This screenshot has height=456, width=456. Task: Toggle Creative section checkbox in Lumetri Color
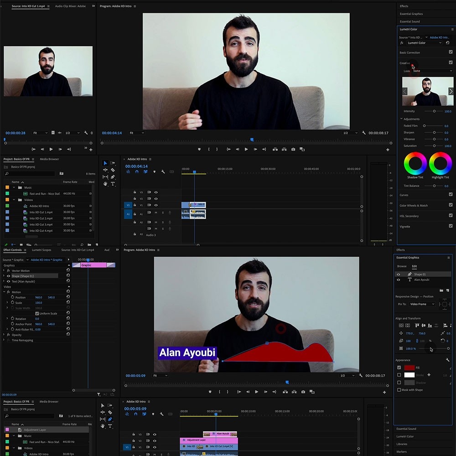tap(451, 62)
